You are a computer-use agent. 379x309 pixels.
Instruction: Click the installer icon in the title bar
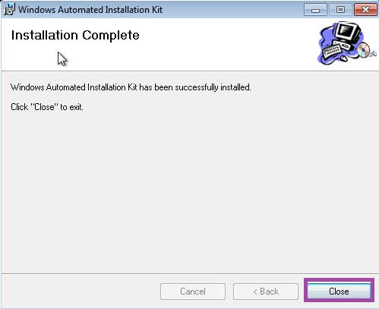pos(9,9)
